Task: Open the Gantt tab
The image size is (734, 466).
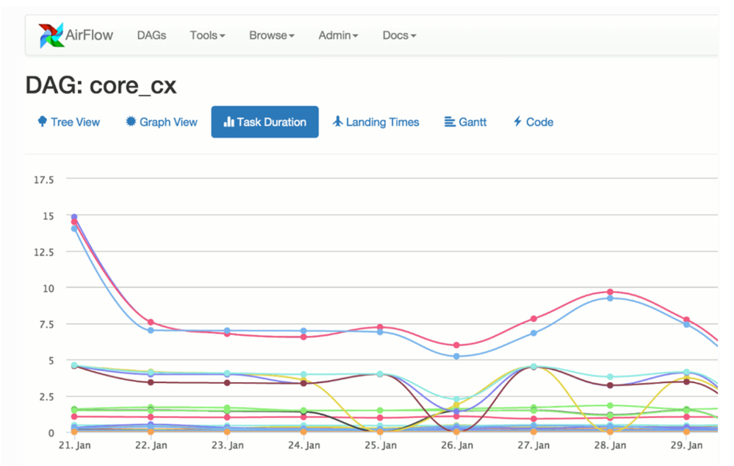Action: click(x=465, y=122)
